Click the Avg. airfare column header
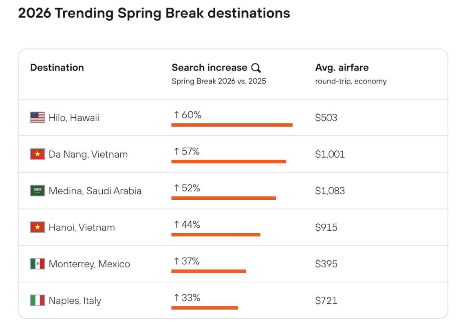Viewport: 461px width, 326px height. tap(342, 68)
